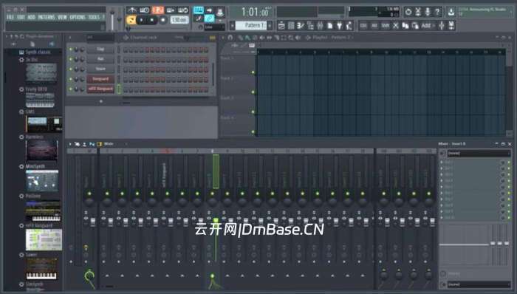
Task: Select the Clap channel button
Action: 100,49
